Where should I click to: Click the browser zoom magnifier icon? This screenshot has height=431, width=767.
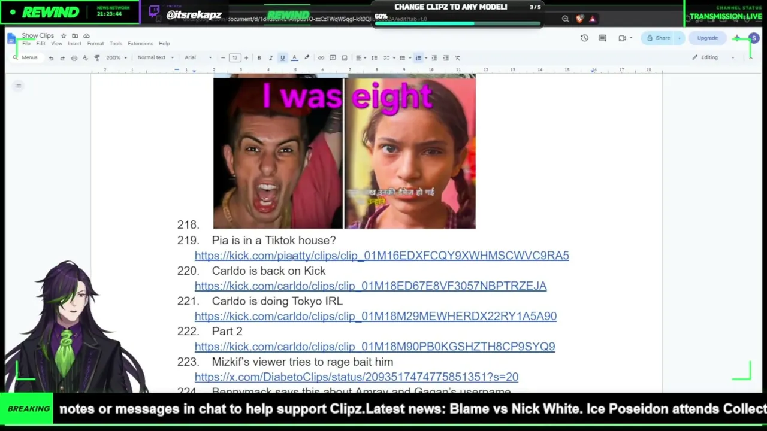pyautogui.click(x=565, y=19)
